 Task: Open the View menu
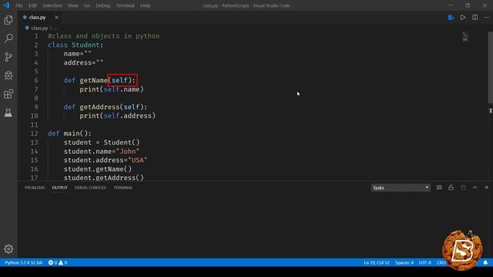pyautogui.click(x=72, y=5)
